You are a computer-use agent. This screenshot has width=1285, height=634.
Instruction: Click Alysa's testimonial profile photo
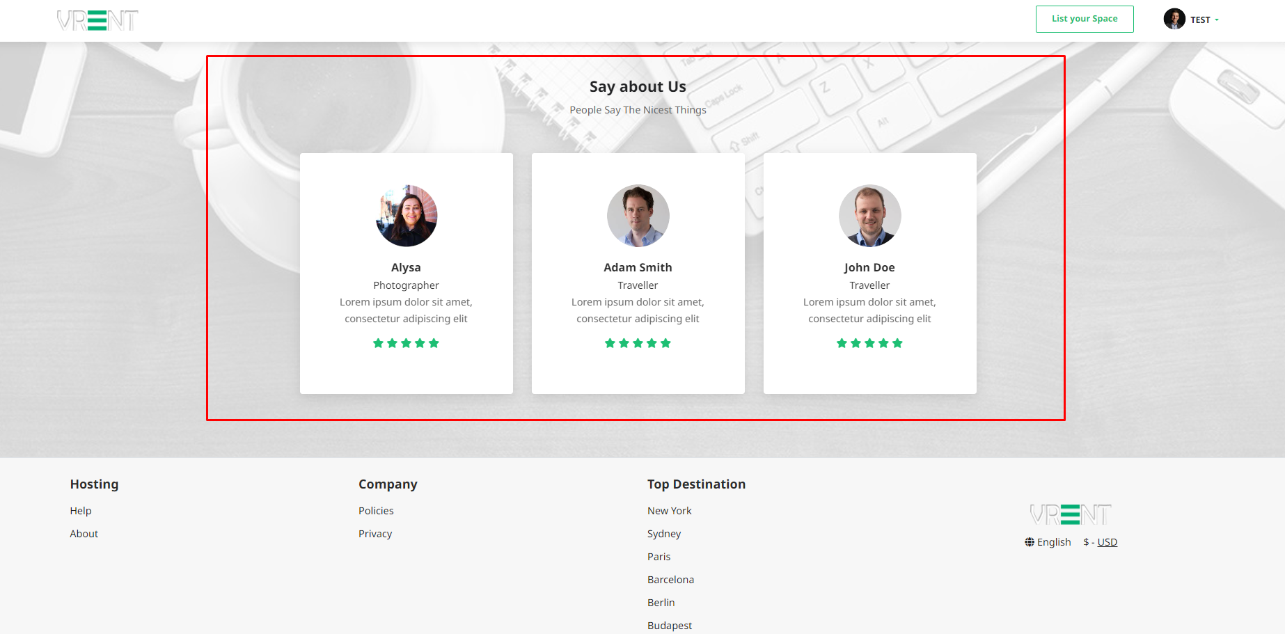pos(407,216)
